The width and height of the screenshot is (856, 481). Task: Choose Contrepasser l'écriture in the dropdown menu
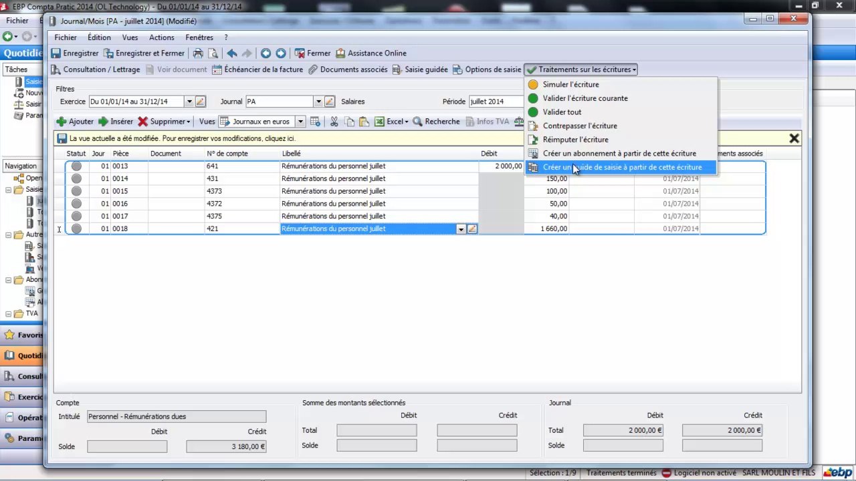point(579,126)
